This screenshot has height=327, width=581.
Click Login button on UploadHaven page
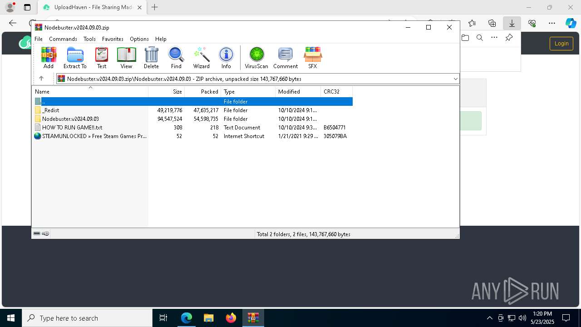tap(561, 44)
